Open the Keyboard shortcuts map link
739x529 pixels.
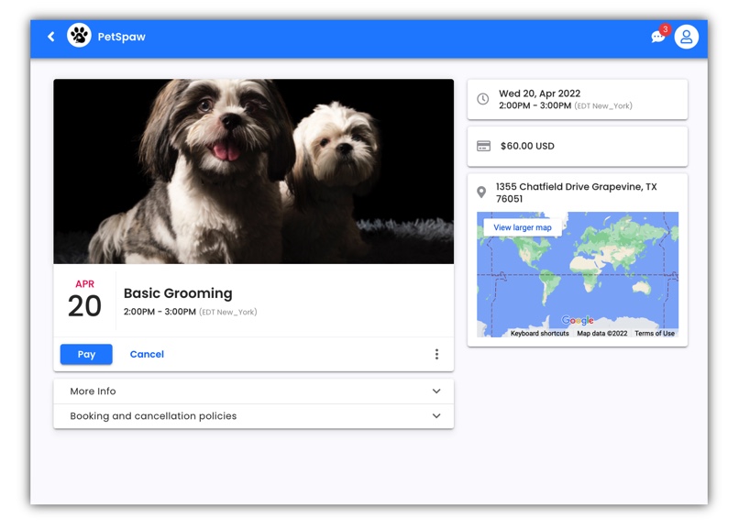540,333
